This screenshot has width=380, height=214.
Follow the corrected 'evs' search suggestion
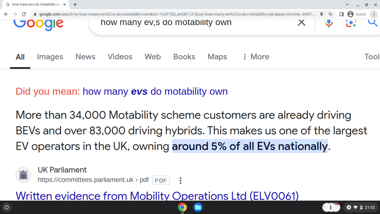pyautogui.click(x=155, y=92)
